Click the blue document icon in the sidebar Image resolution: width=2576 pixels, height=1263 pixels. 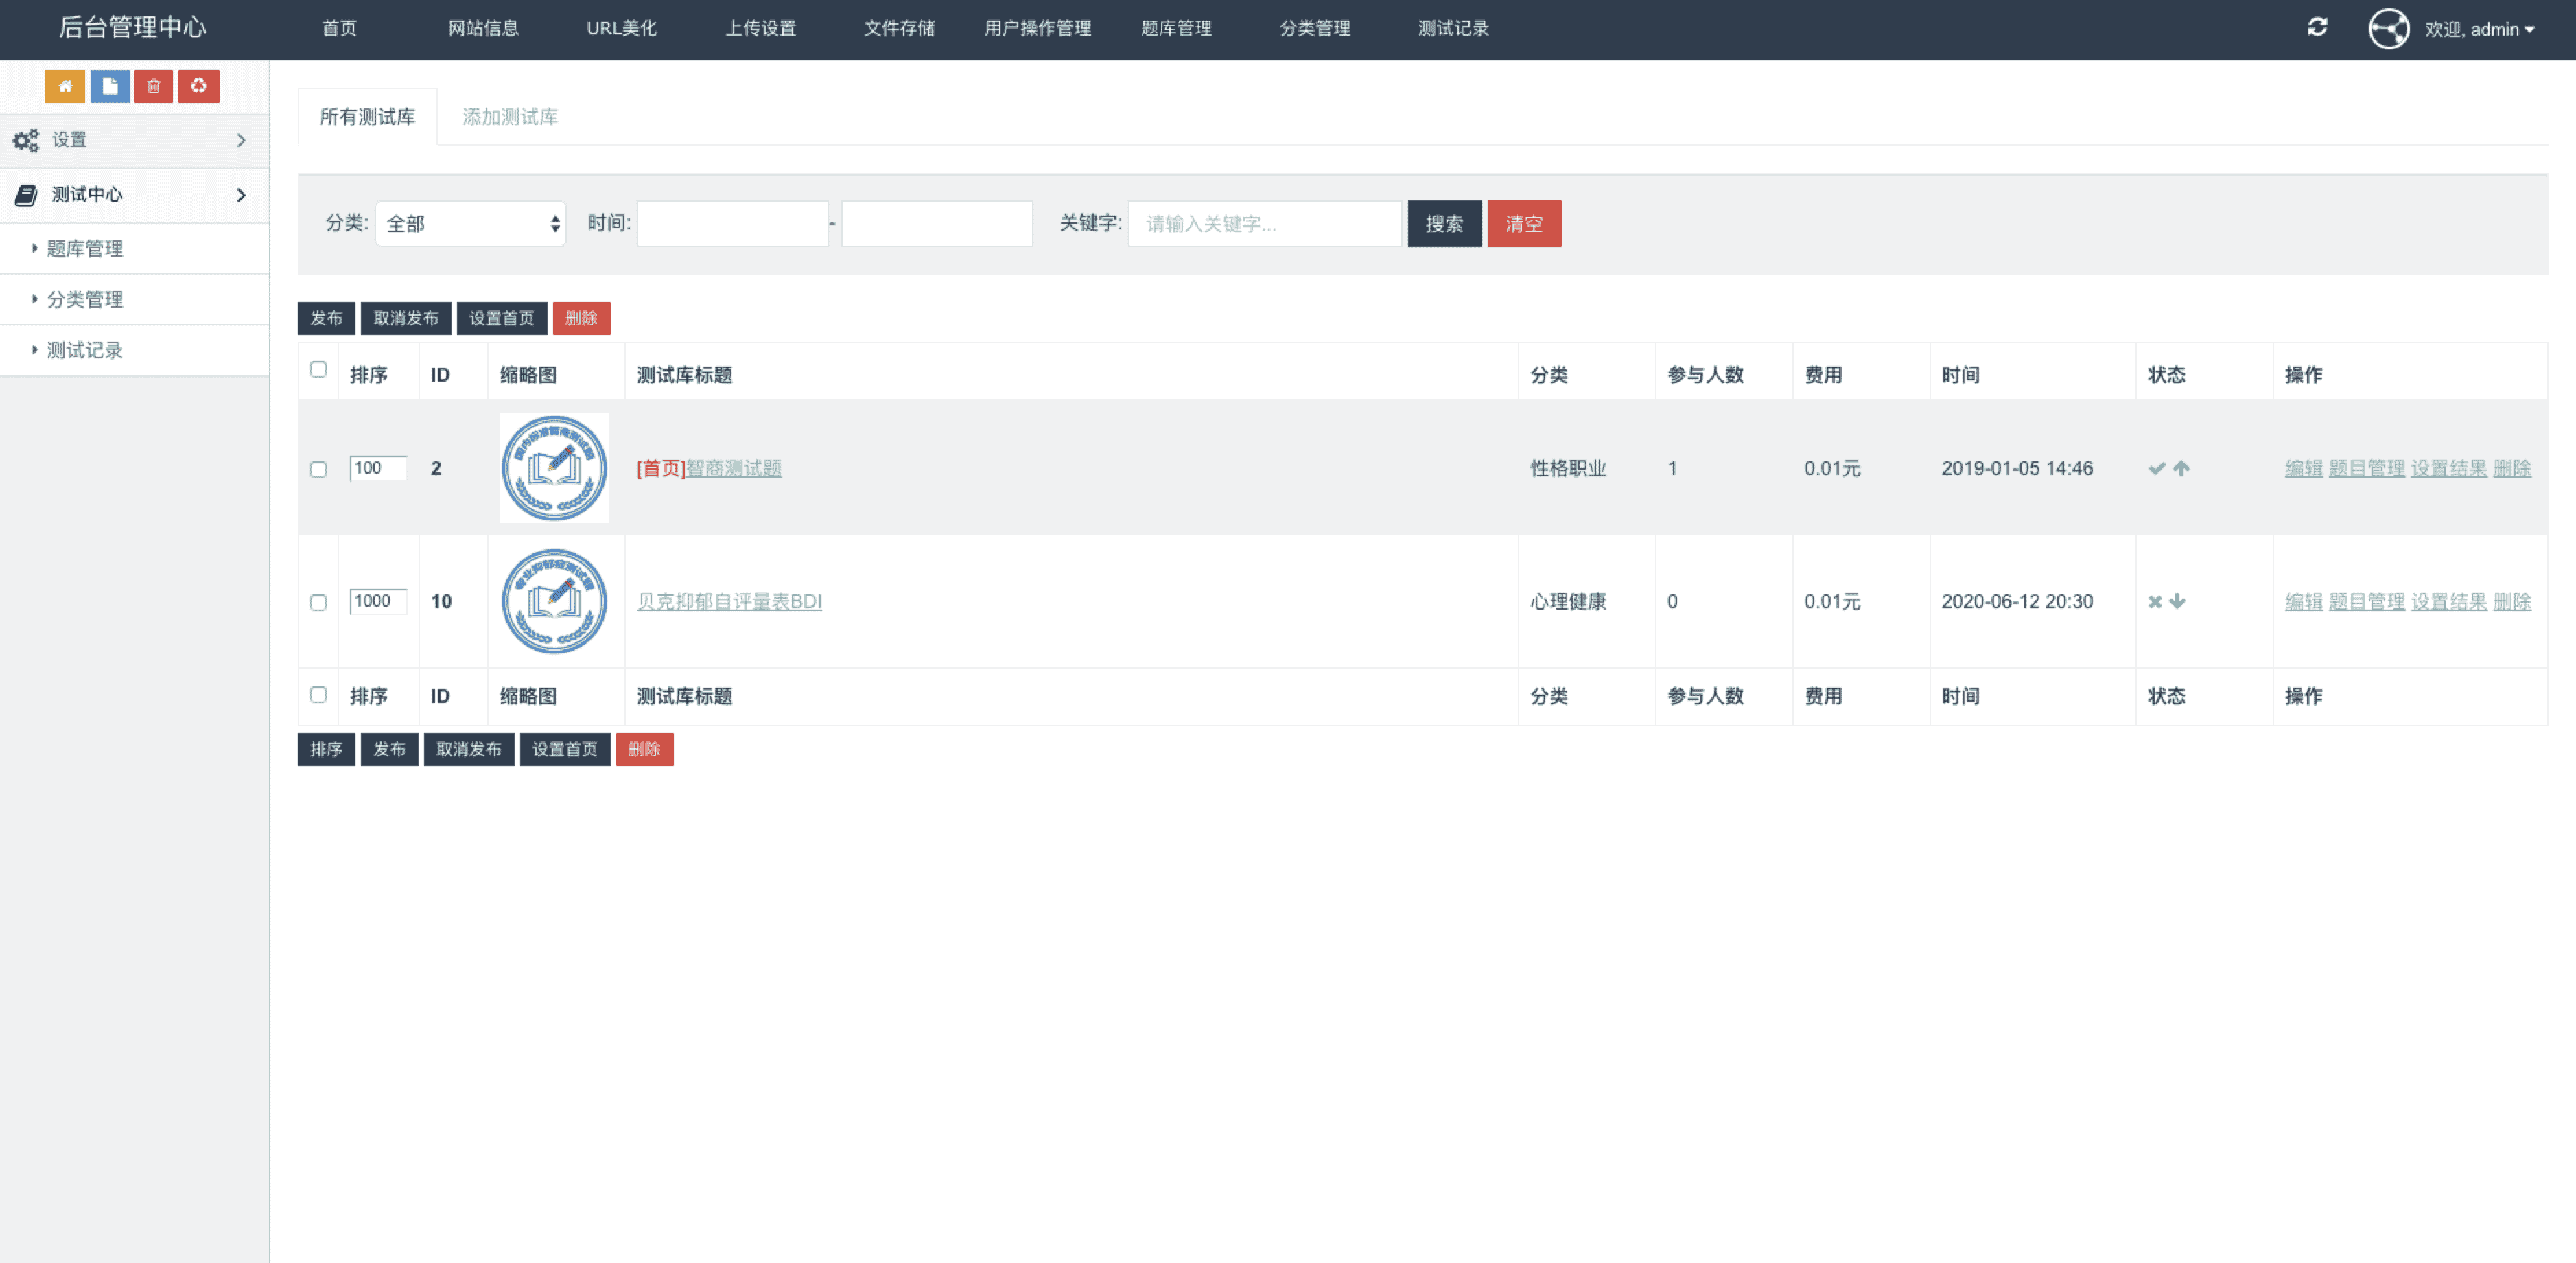click(x=110, y=86)
